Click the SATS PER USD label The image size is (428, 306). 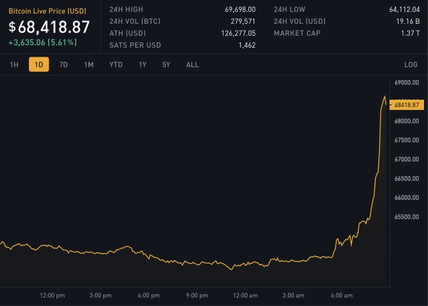click(135, 45)
